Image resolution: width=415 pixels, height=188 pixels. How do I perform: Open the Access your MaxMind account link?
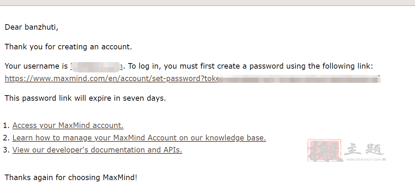(x=68, y=125)
